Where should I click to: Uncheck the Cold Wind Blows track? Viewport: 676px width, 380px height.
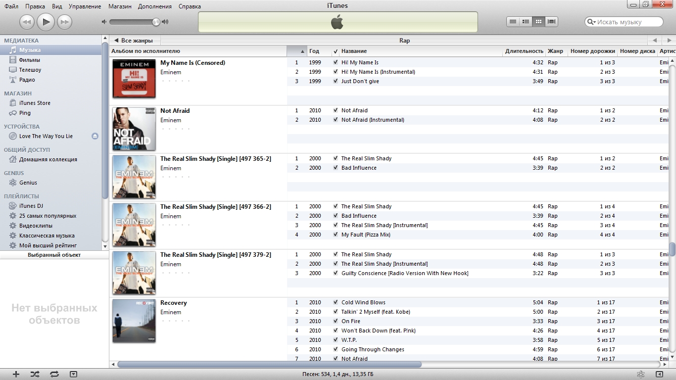tap(336, 302)
